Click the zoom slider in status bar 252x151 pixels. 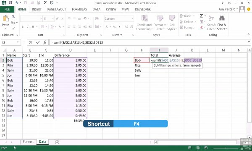226,148
